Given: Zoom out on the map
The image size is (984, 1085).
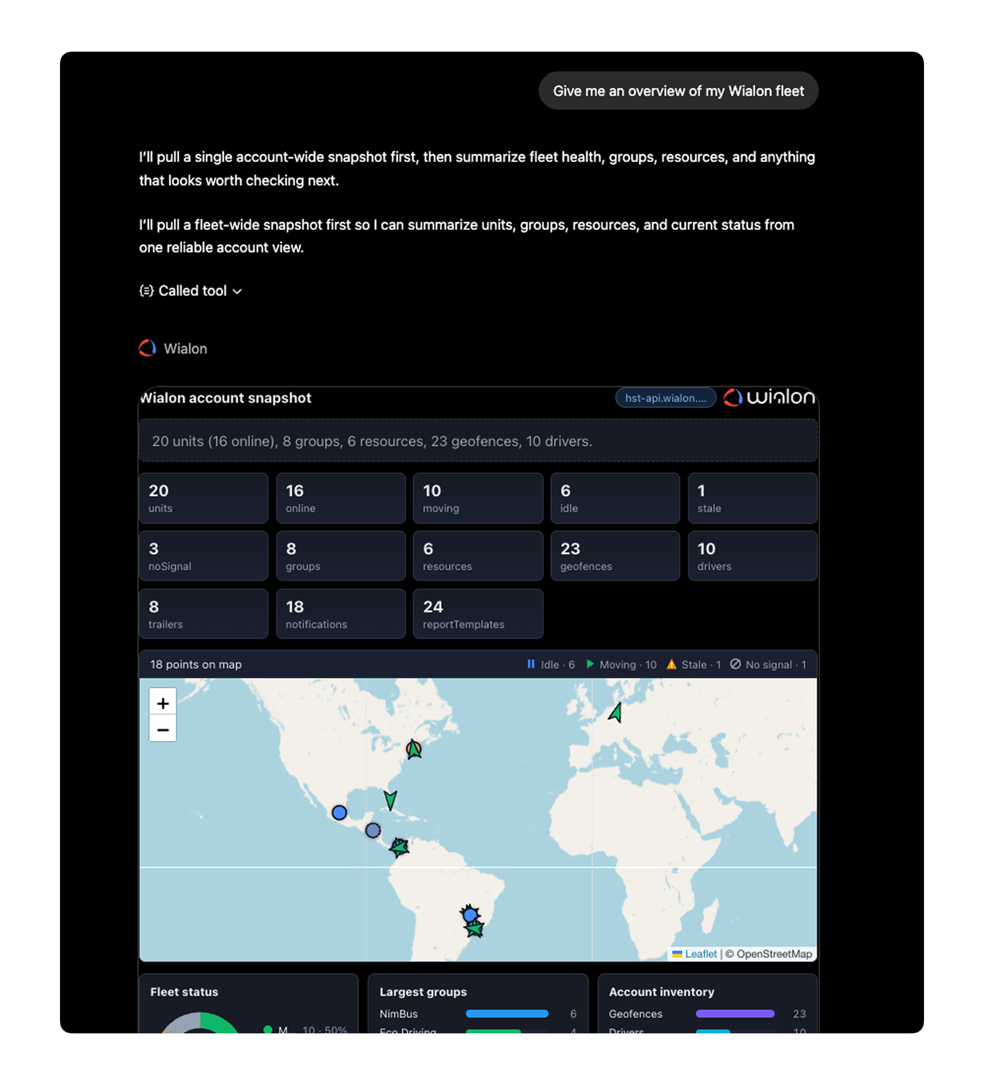Looking at the screenshot, I should coord(163,729).
